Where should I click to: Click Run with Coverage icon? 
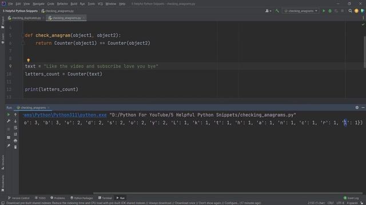point(336,11)
